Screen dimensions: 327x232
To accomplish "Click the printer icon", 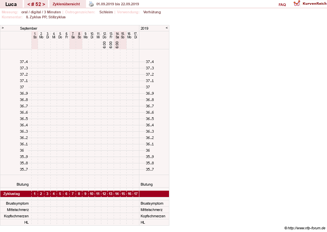I will pyautogui.click(x=91, y=4).
